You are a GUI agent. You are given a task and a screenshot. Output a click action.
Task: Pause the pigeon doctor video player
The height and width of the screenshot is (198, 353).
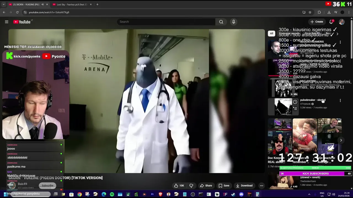pos(137,101)
